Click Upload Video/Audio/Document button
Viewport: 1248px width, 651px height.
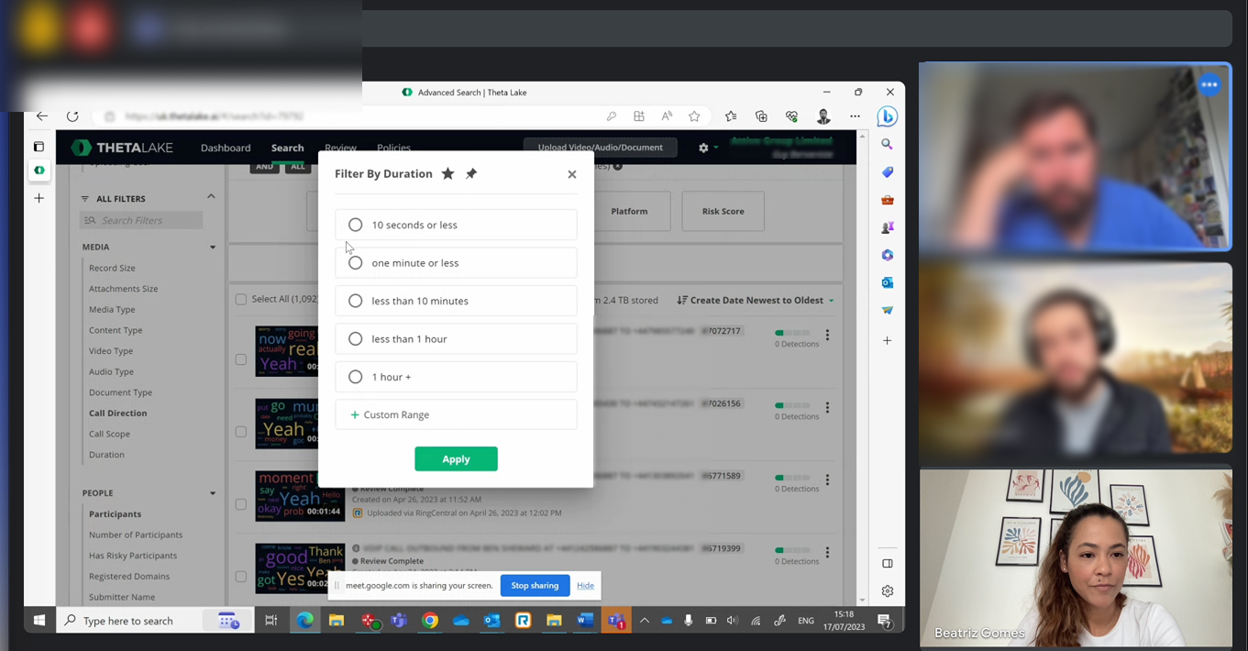point(600,147)
